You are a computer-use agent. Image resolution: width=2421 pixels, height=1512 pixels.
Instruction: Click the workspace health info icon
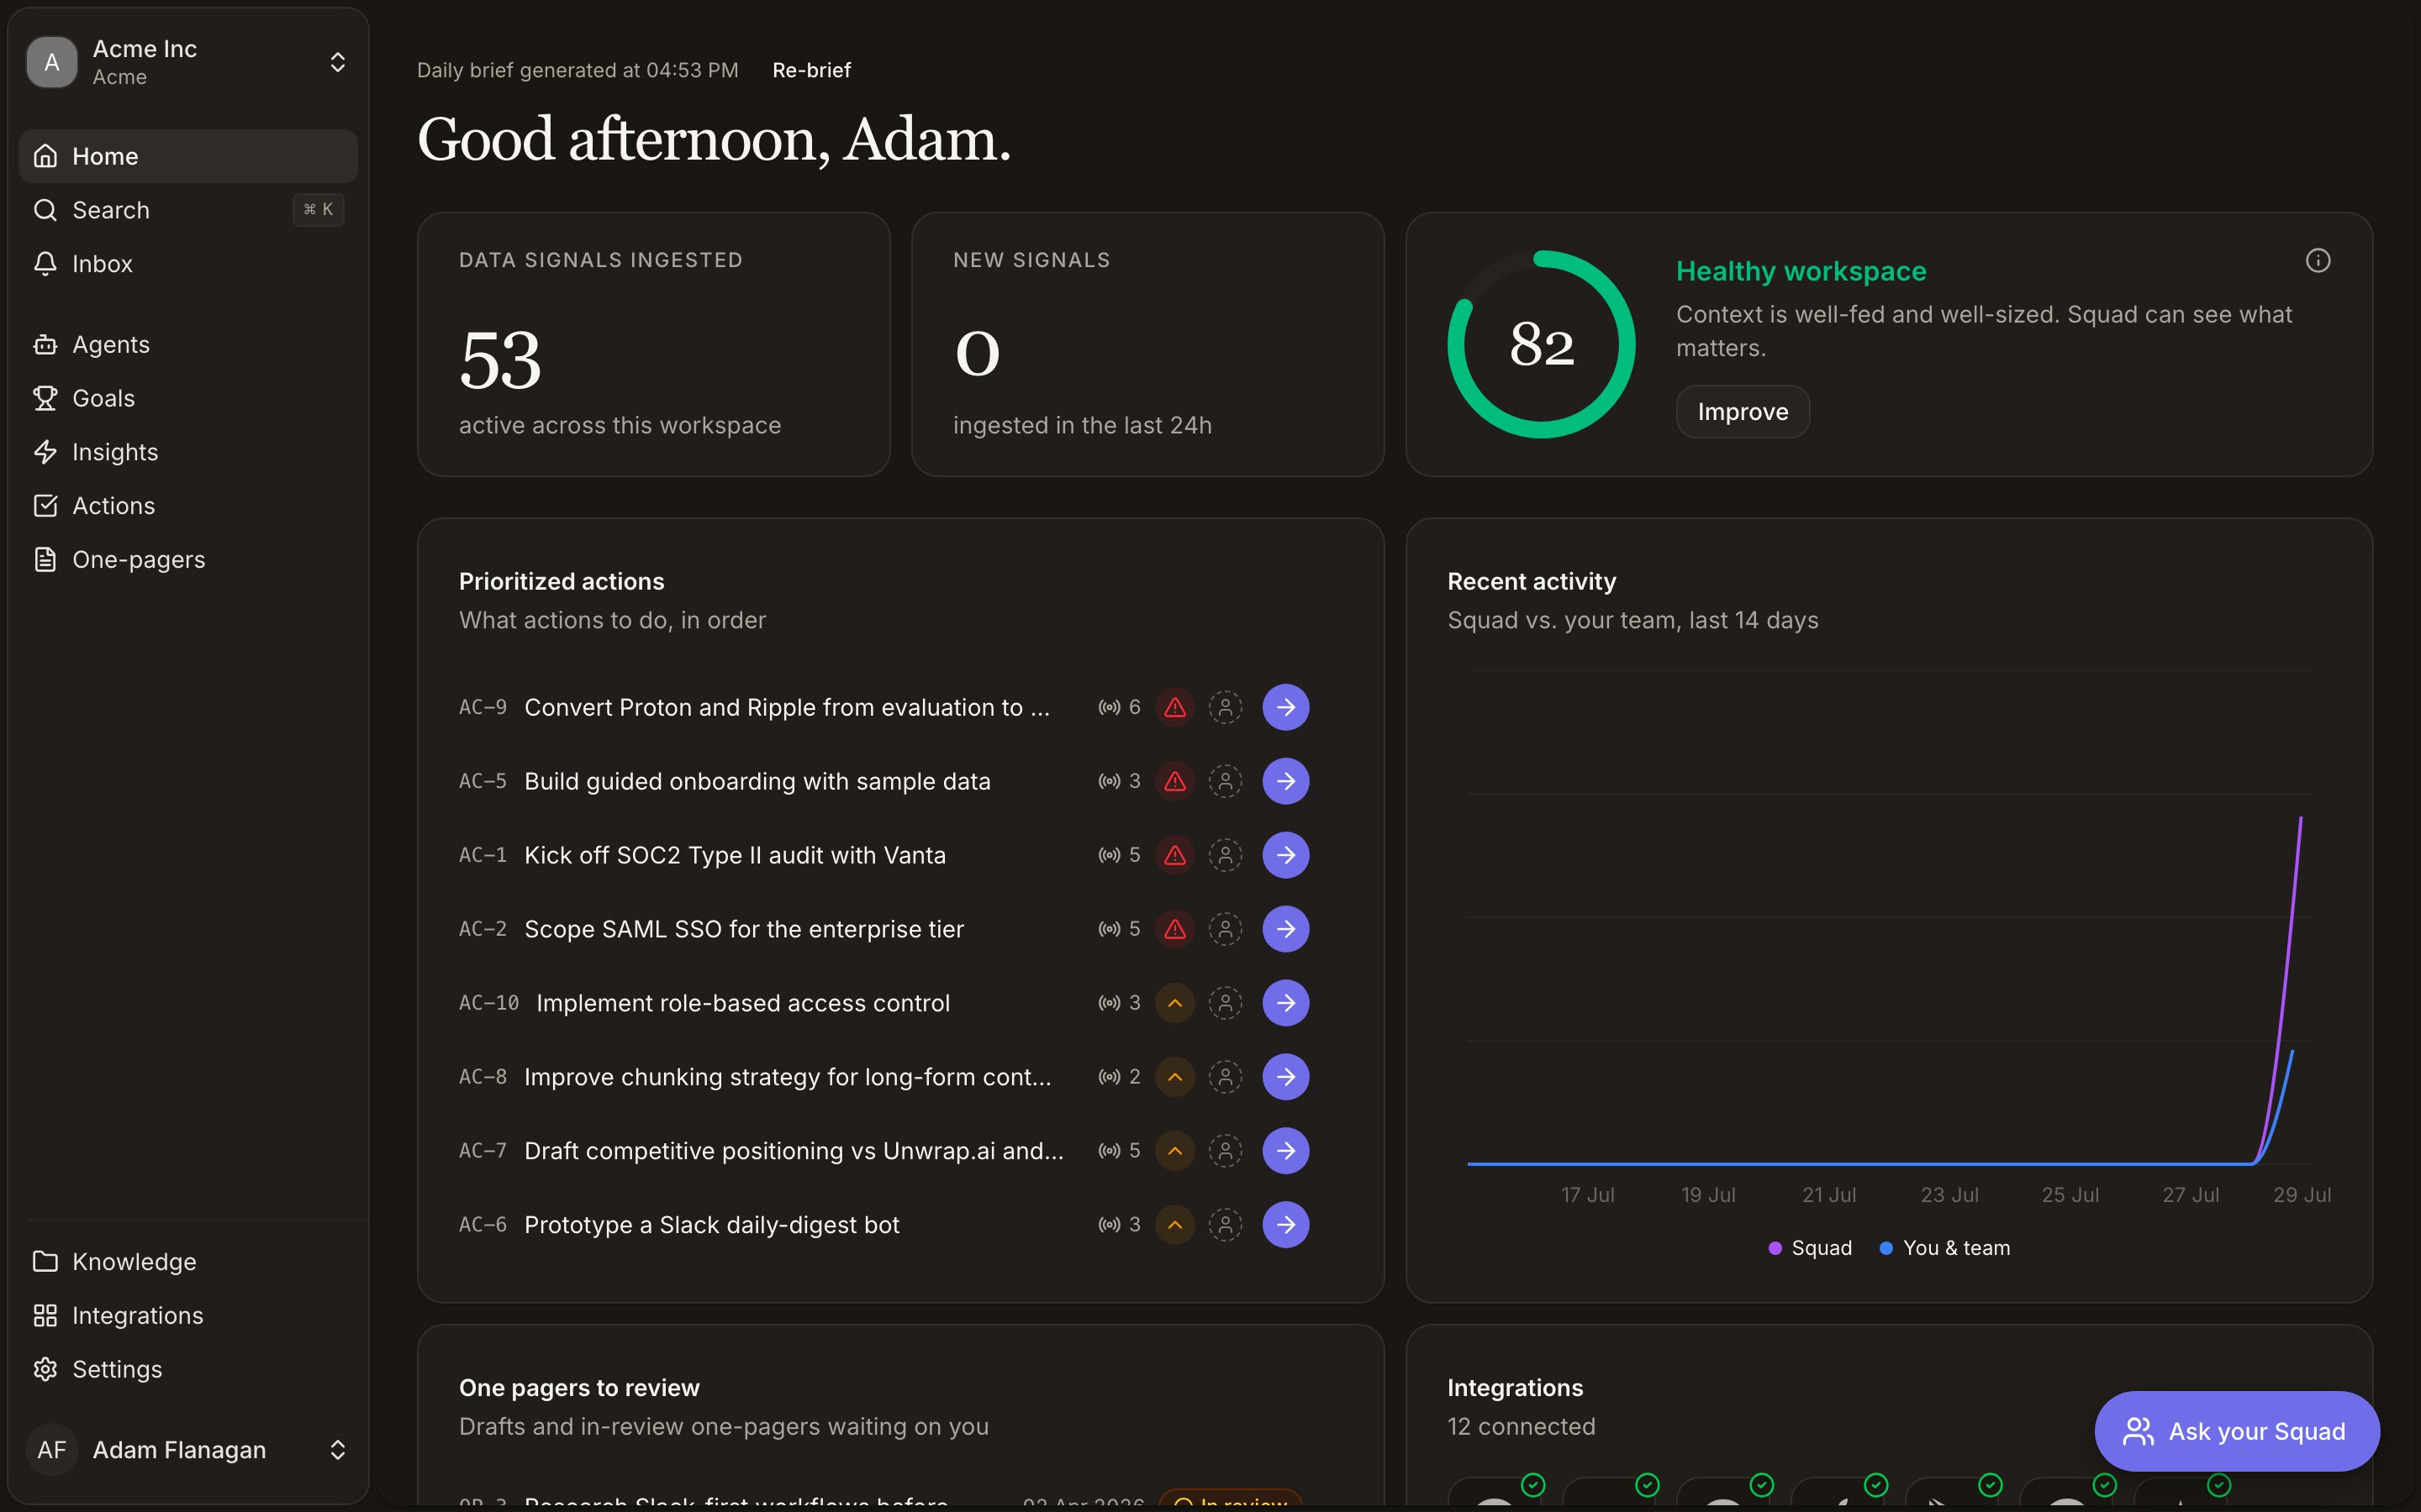2318,261
